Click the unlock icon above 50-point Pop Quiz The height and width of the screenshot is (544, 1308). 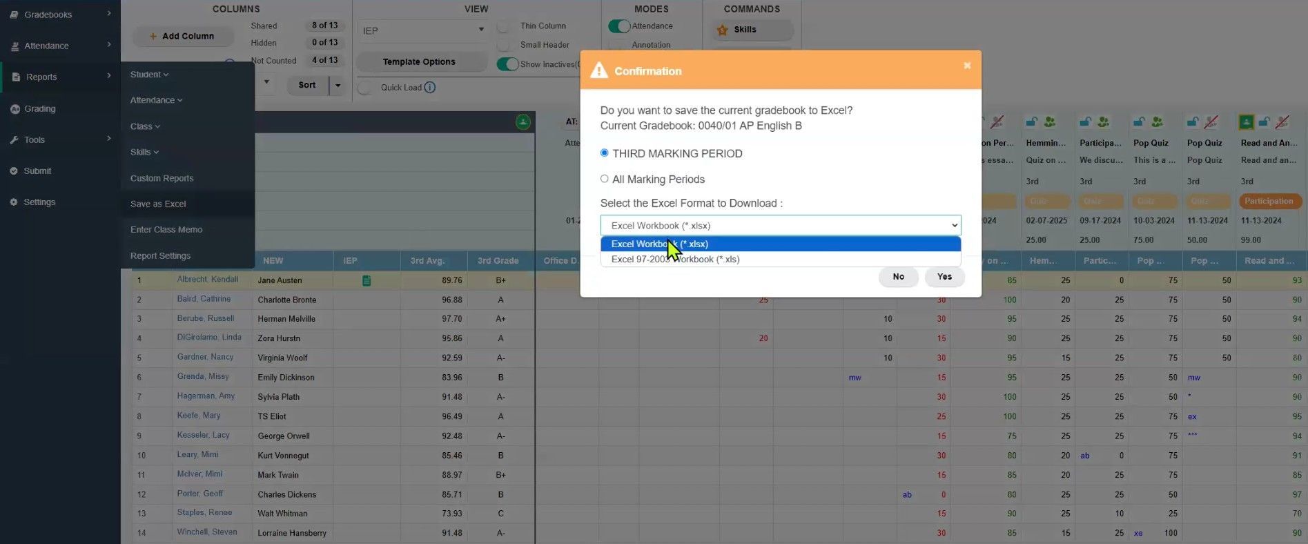click(1193, 122)
